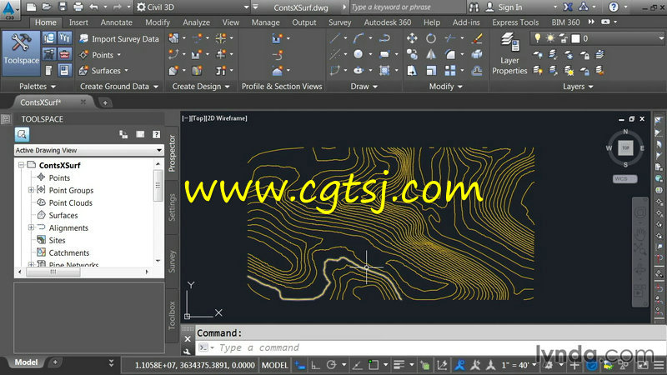667x375 pixels.
Task: Click the Import Survey Data button
Action: [x=119, y=38]
